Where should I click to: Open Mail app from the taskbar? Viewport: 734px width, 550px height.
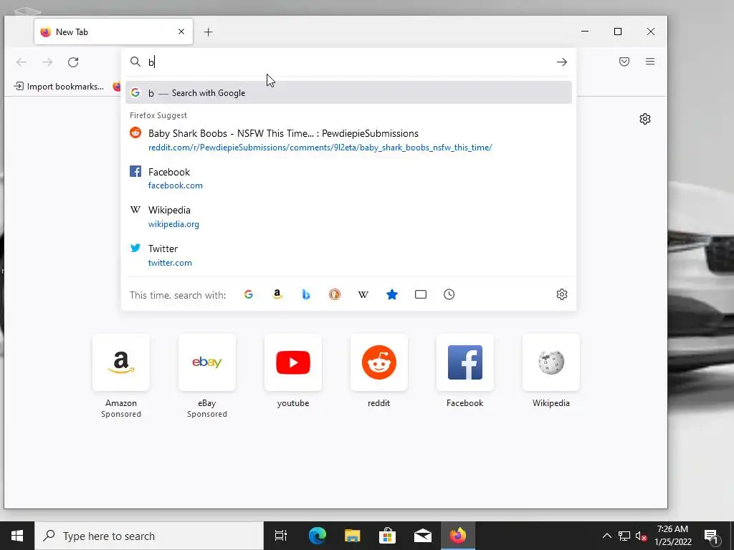click(423, 536)
